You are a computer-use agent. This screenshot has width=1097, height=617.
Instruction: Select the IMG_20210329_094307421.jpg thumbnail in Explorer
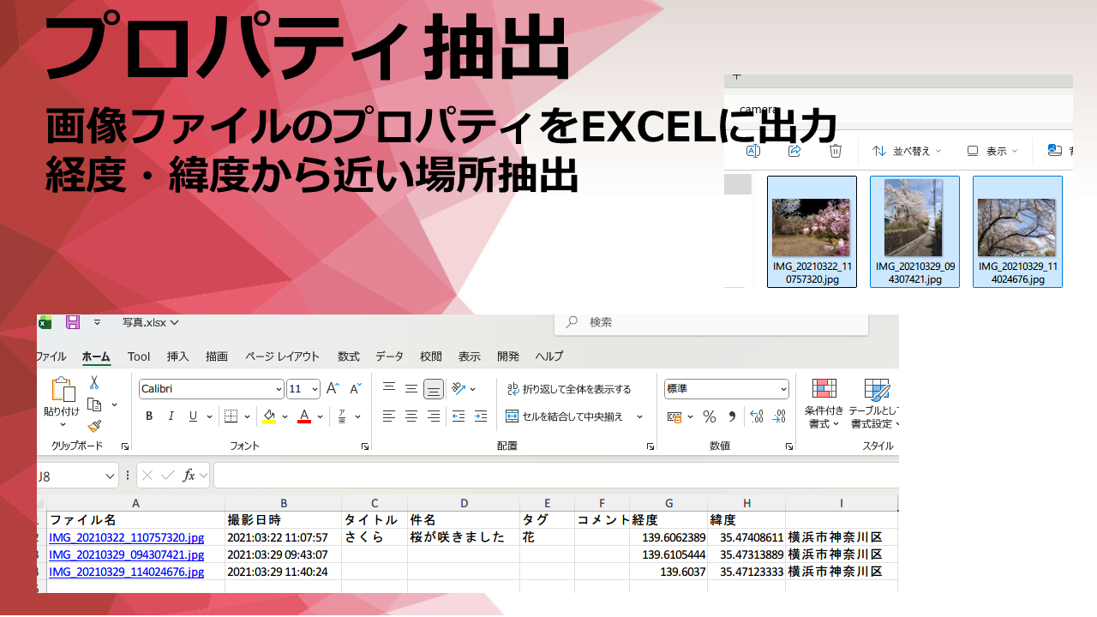click(914, 231)
